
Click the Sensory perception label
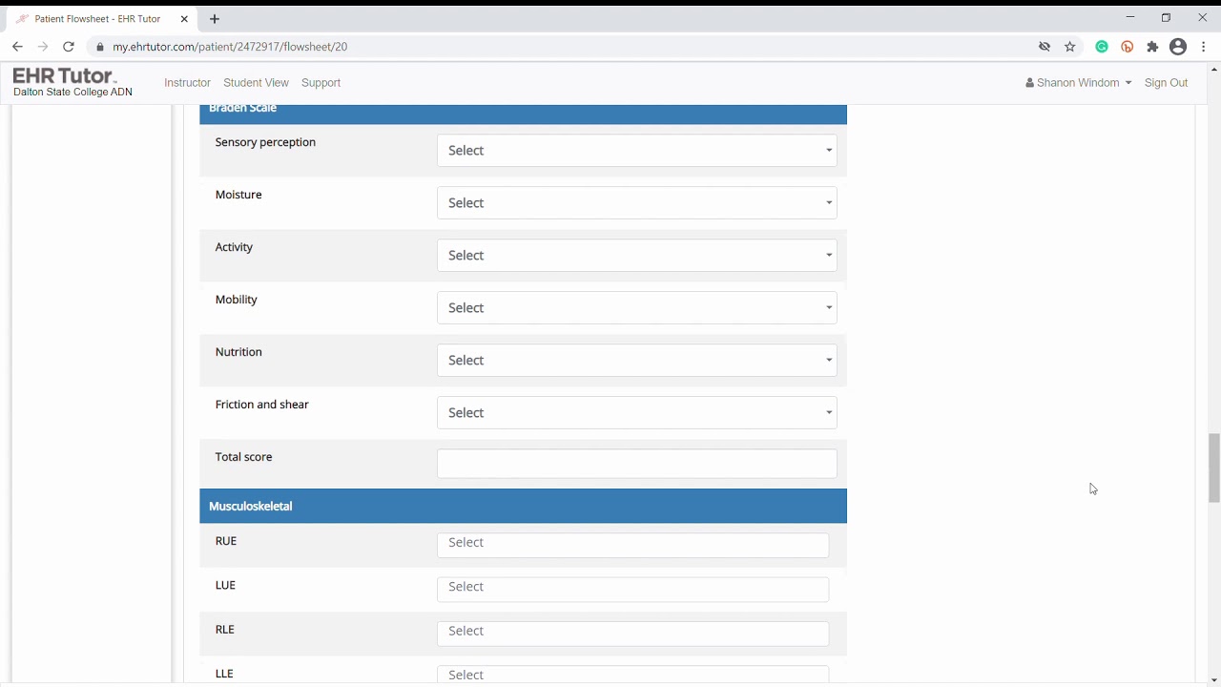click(265, 142)
